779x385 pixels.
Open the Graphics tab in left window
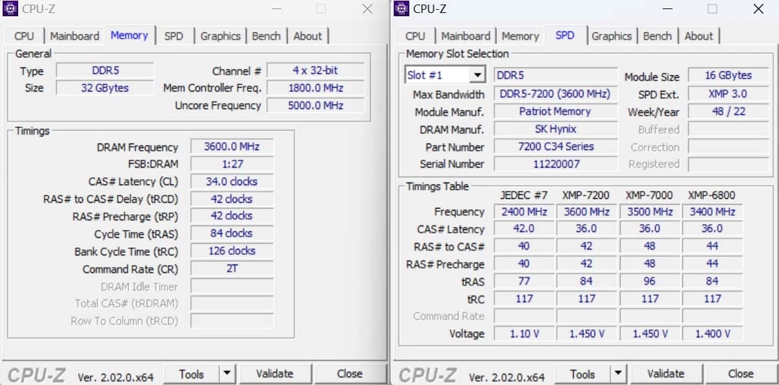220,36
